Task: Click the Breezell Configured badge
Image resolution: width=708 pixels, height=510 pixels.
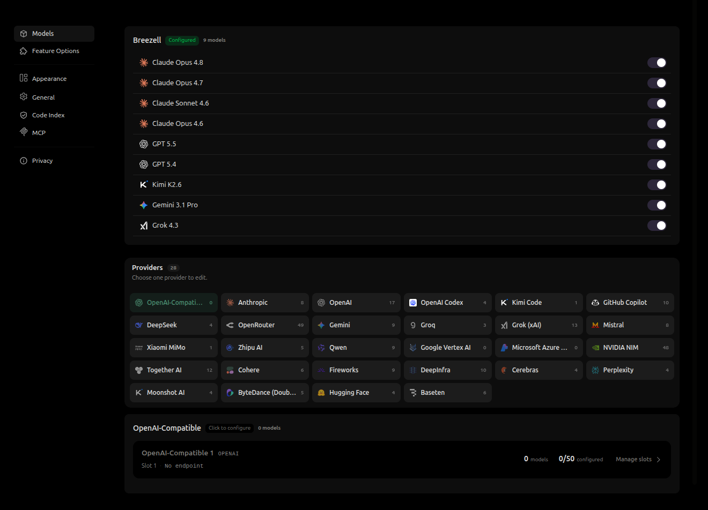Action: click(x=182, y=40)
